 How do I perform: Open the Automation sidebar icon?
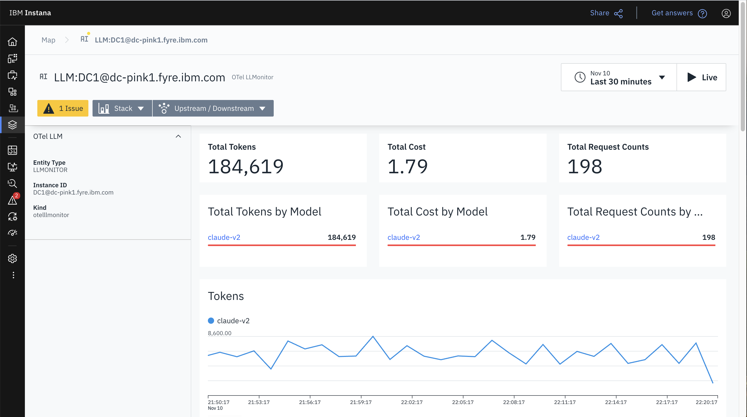click(x=13, y=217)
